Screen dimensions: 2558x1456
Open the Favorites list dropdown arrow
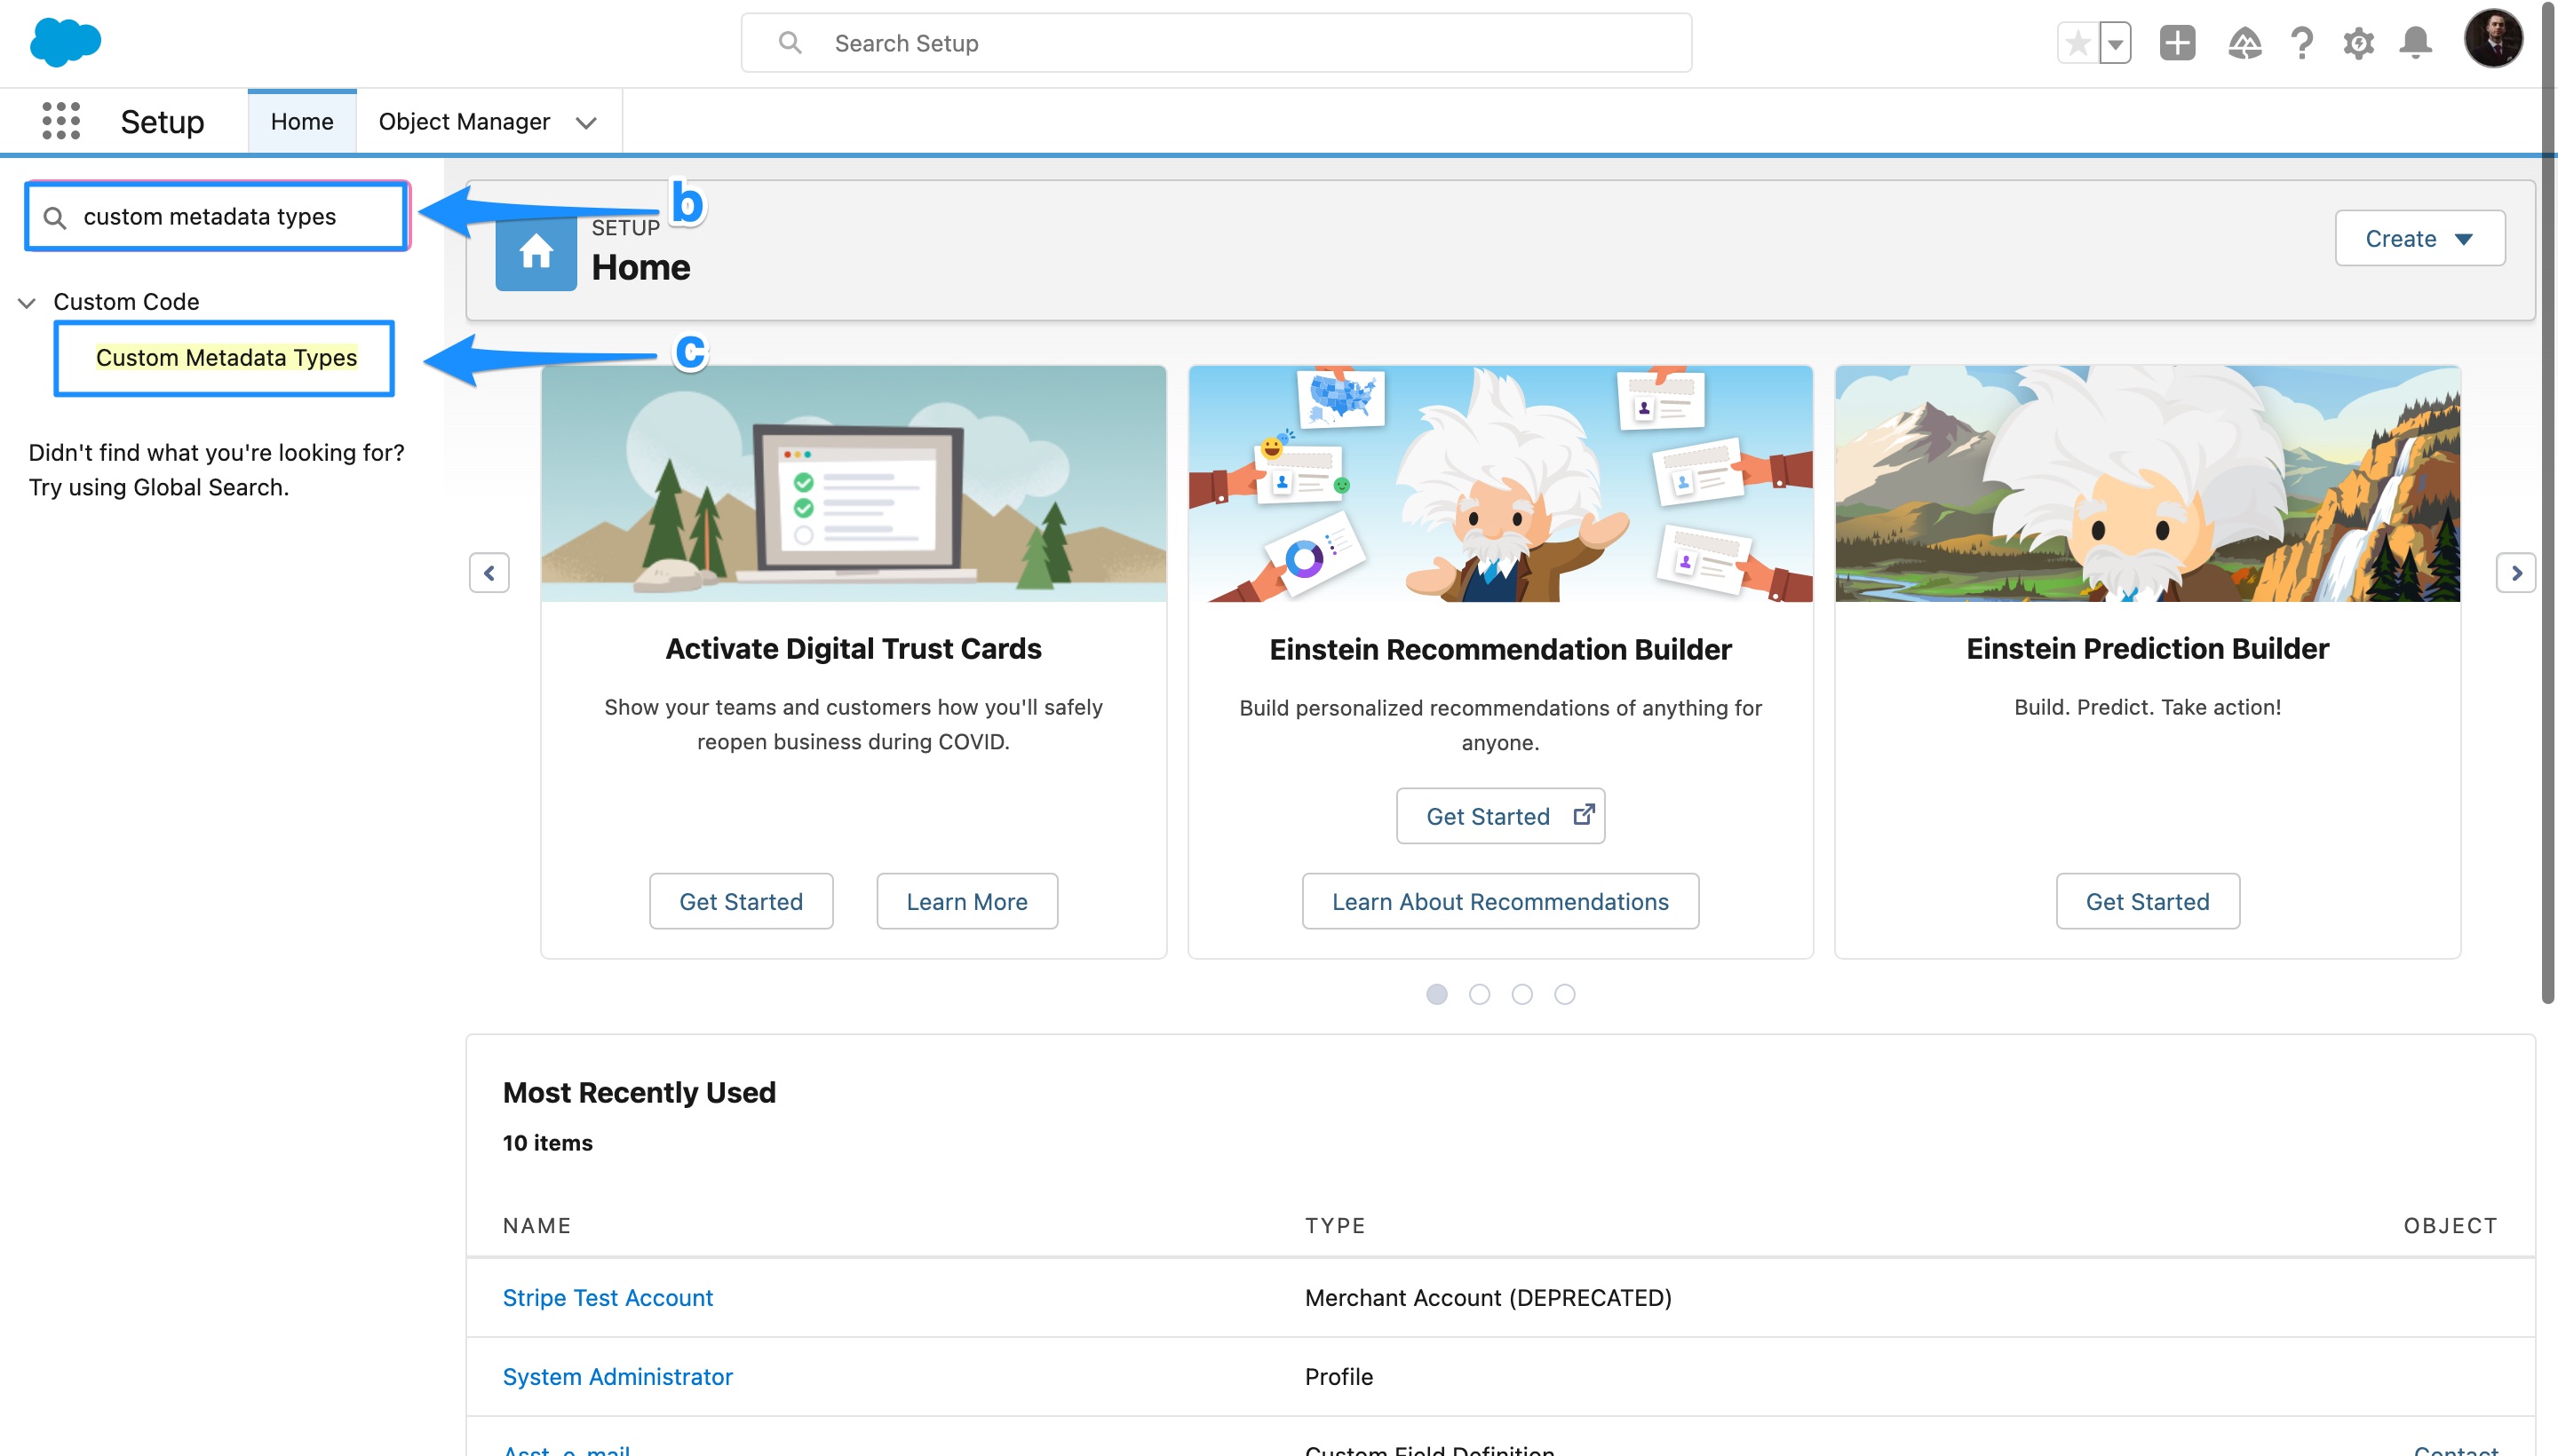(2115, 43)
